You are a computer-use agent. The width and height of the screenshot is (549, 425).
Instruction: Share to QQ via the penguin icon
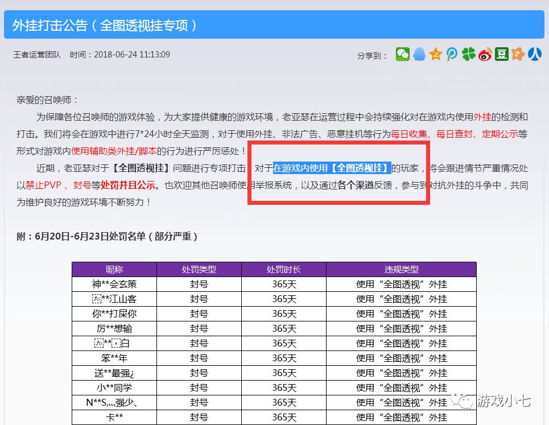419,54
